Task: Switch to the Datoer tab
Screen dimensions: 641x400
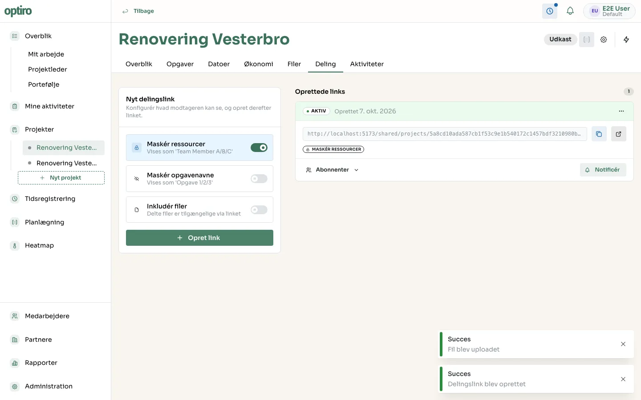Action: pos(219,64)
